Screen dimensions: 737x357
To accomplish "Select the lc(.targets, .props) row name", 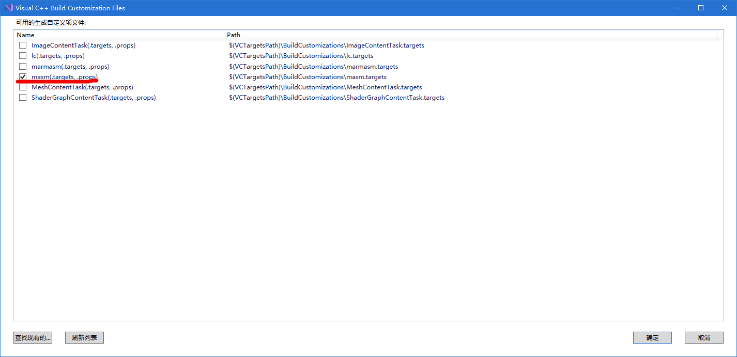I will [x=58, y=56].
